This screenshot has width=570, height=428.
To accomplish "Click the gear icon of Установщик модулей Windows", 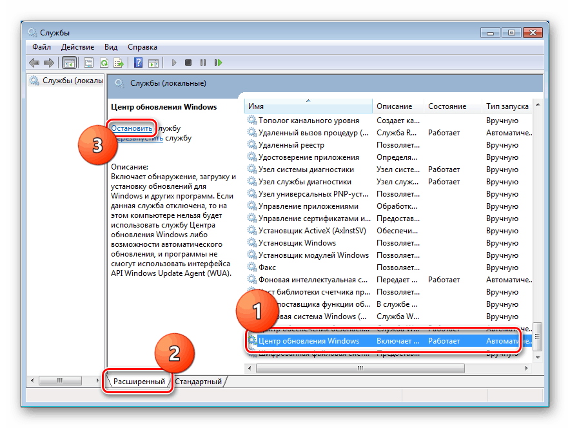I will (252, 255).
